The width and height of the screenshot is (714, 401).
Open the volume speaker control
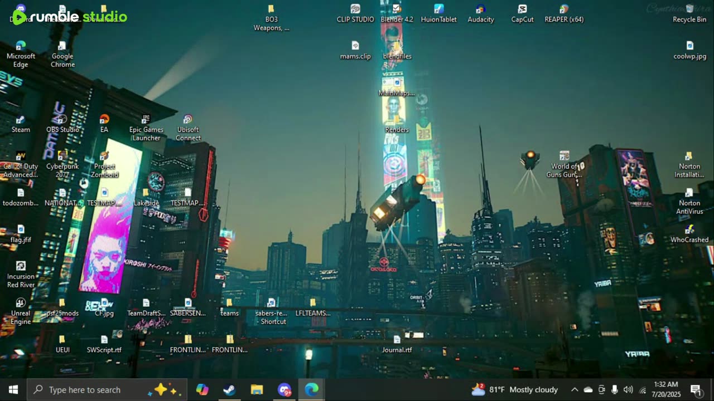tap(628, 390)
